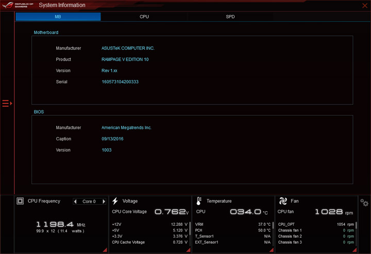Viewport: 371px width, 254px height.
Task: Click ASUSTeK COMPUTER INC. manufacturer value
Action: pyautogui.click(x=128, y=48)
